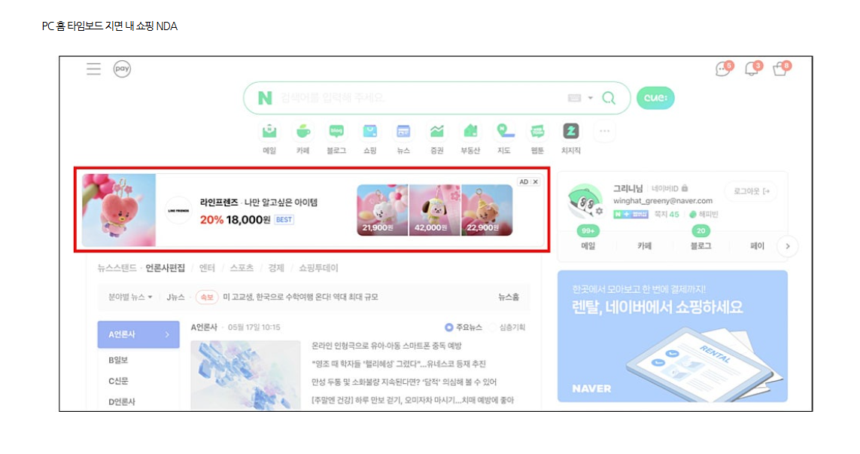Switch to the 쇼핑투데이 tab
Screen dimensions: 860x454
click(x=319, y=268)
